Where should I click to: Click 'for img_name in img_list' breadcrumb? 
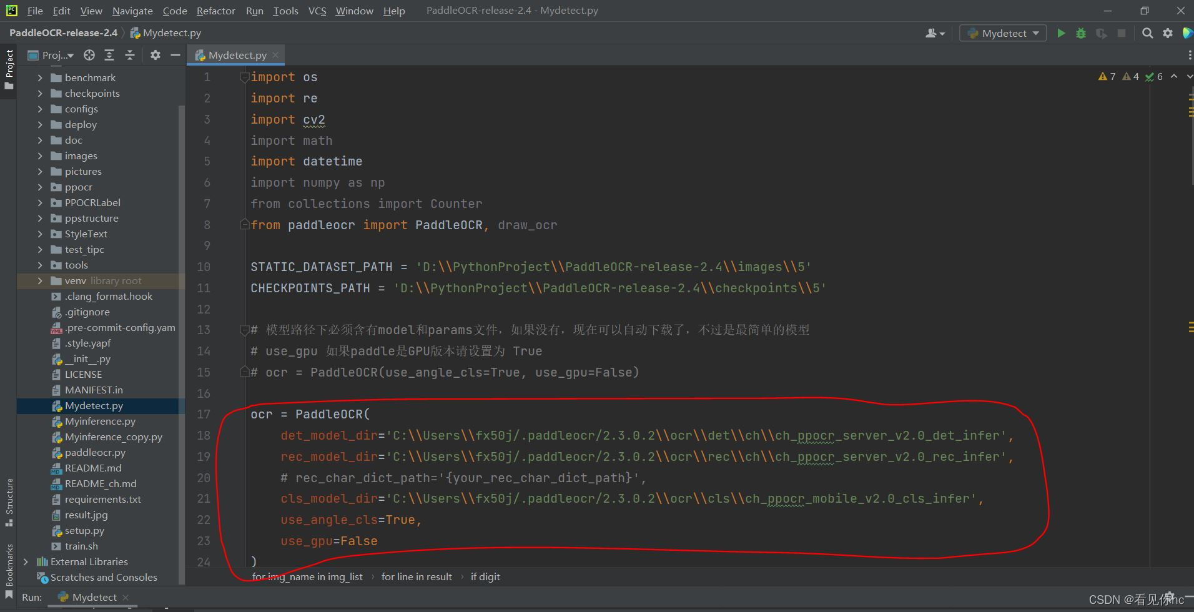tap(307, 576)
